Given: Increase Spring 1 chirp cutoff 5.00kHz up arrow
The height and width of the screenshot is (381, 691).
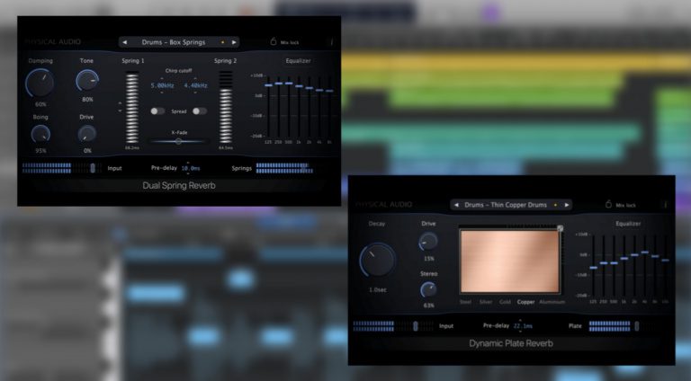Looking at the screenshot, I should pyautogui.click(x=162, y=78).
